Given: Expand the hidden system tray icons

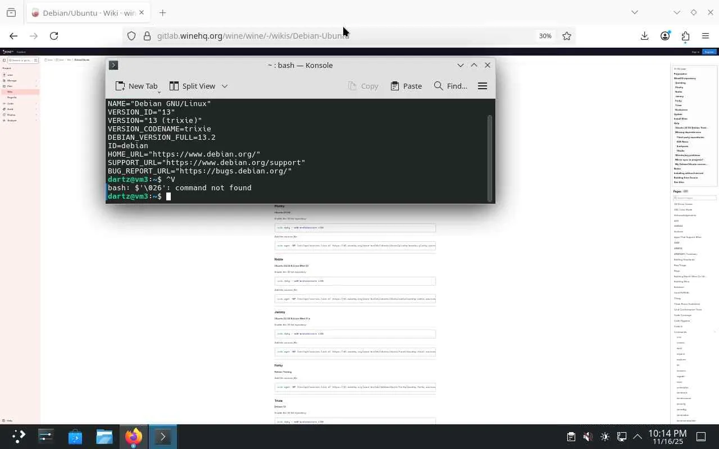Looking at the screenshot, I should coord(638,437).
